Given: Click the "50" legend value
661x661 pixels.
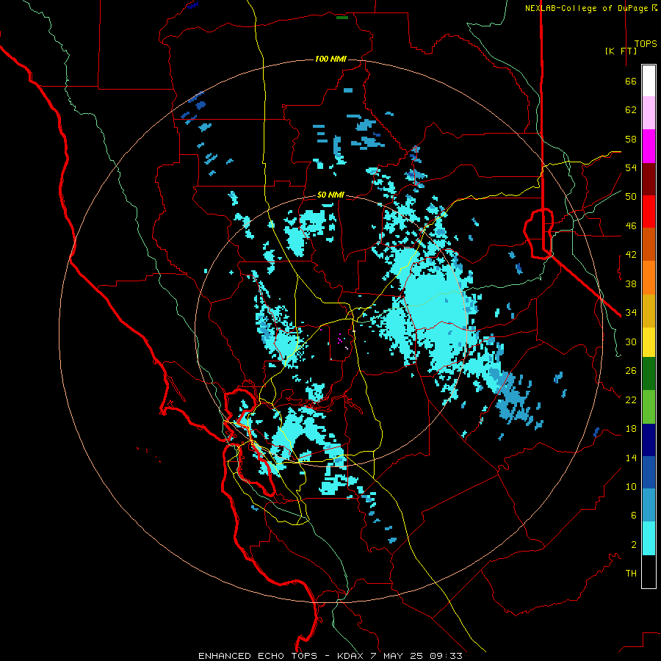Looking at the screenshot, I should point(631,197).
